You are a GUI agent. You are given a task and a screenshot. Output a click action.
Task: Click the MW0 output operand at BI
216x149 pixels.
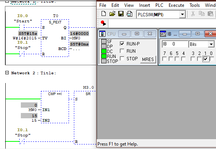[76, 38]
